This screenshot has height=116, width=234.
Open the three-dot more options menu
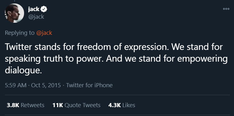226,9
